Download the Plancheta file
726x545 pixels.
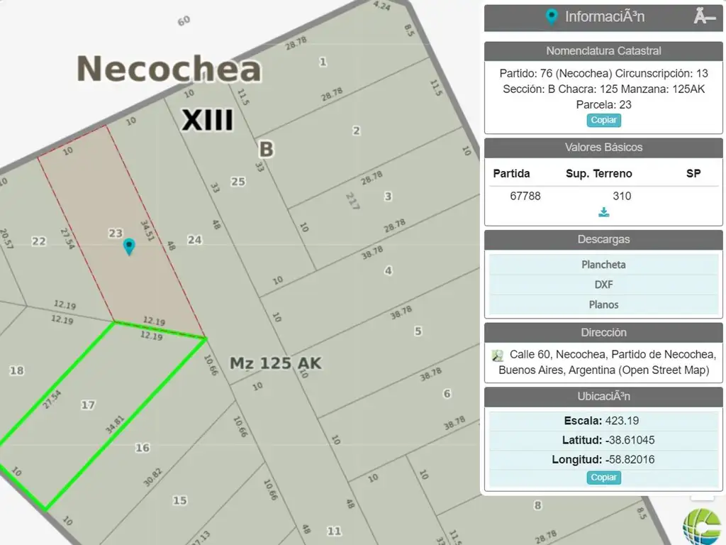pos(603,265)
